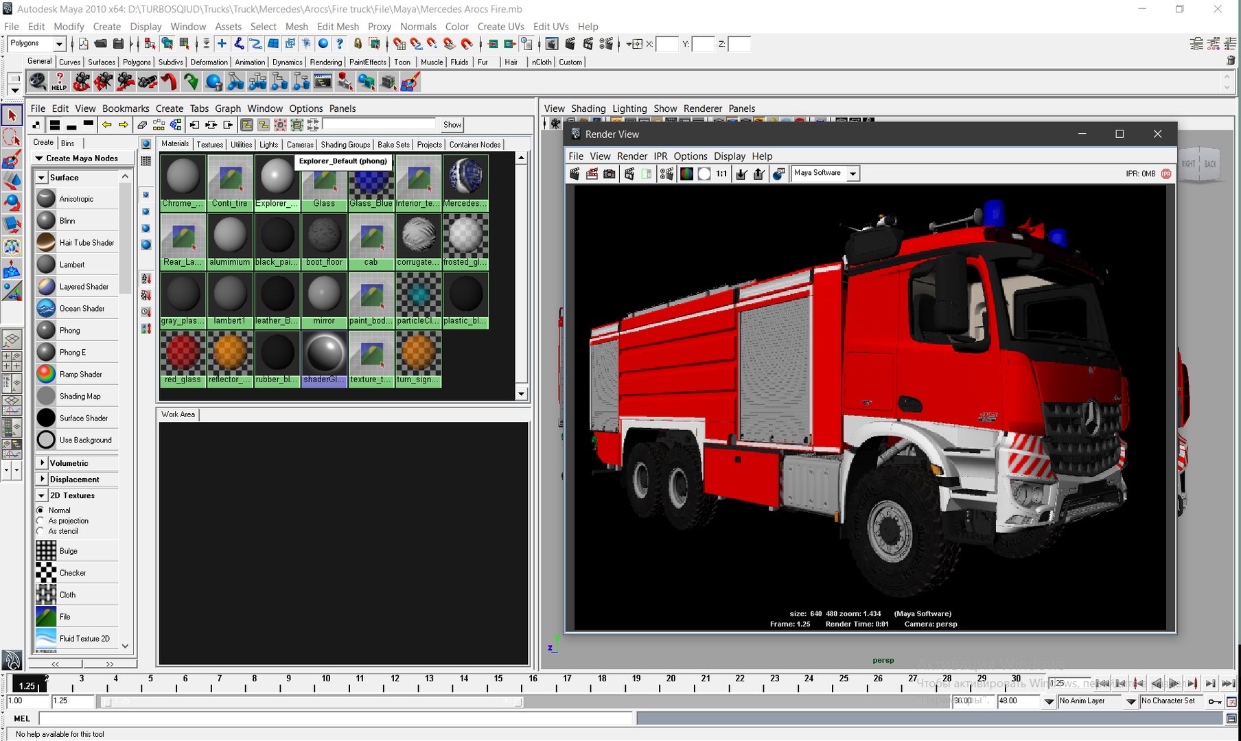Click the playback end time 48.00 field
This screenshot has width=1241, height=741.
(1019, 701)
